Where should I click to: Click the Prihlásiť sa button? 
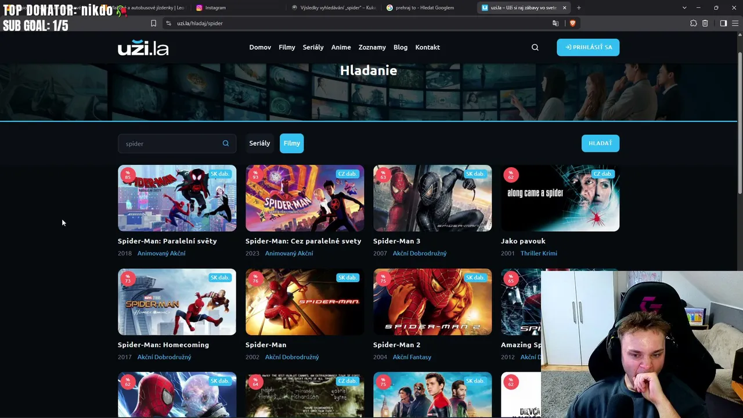click(x=588, y=48)
